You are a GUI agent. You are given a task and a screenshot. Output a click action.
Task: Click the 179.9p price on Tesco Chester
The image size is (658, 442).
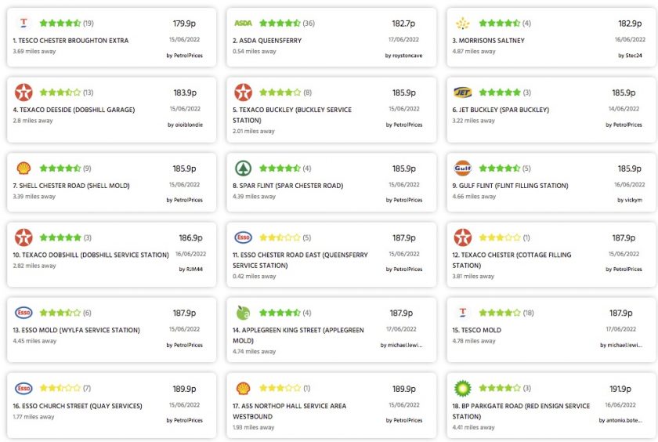coord(184,24)
